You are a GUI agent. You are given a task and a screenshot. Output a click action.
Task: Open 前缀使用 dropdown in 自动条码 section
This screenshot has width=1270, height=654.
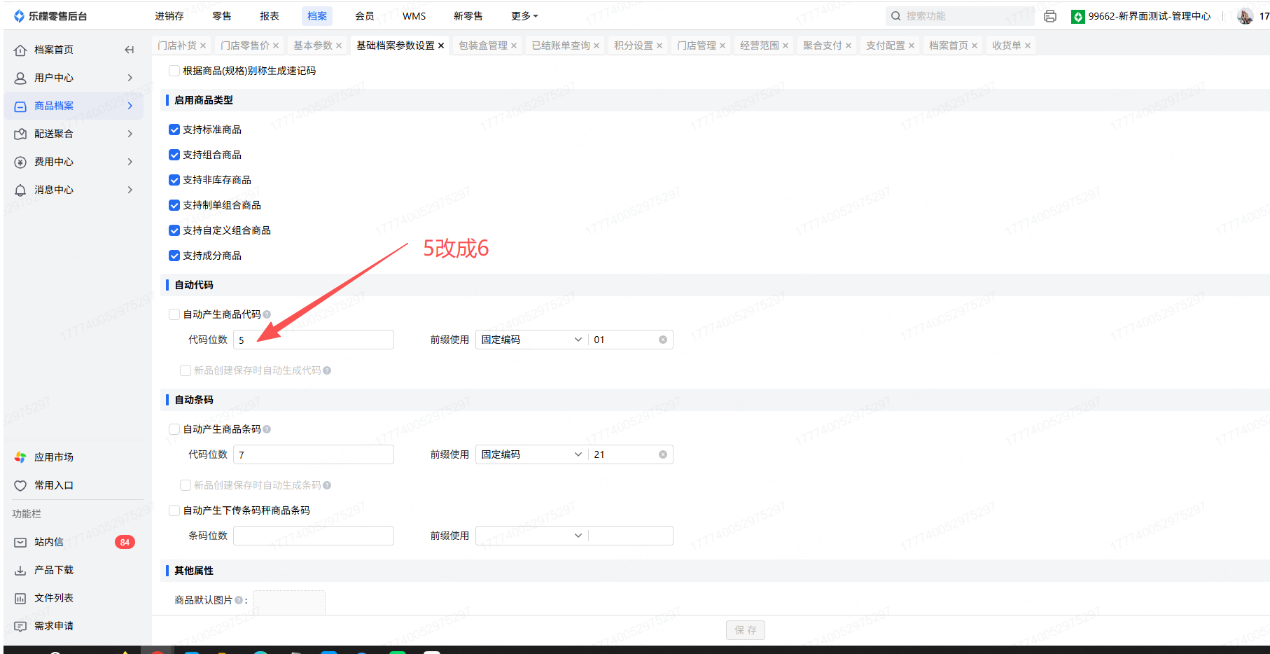coord(531,454)
